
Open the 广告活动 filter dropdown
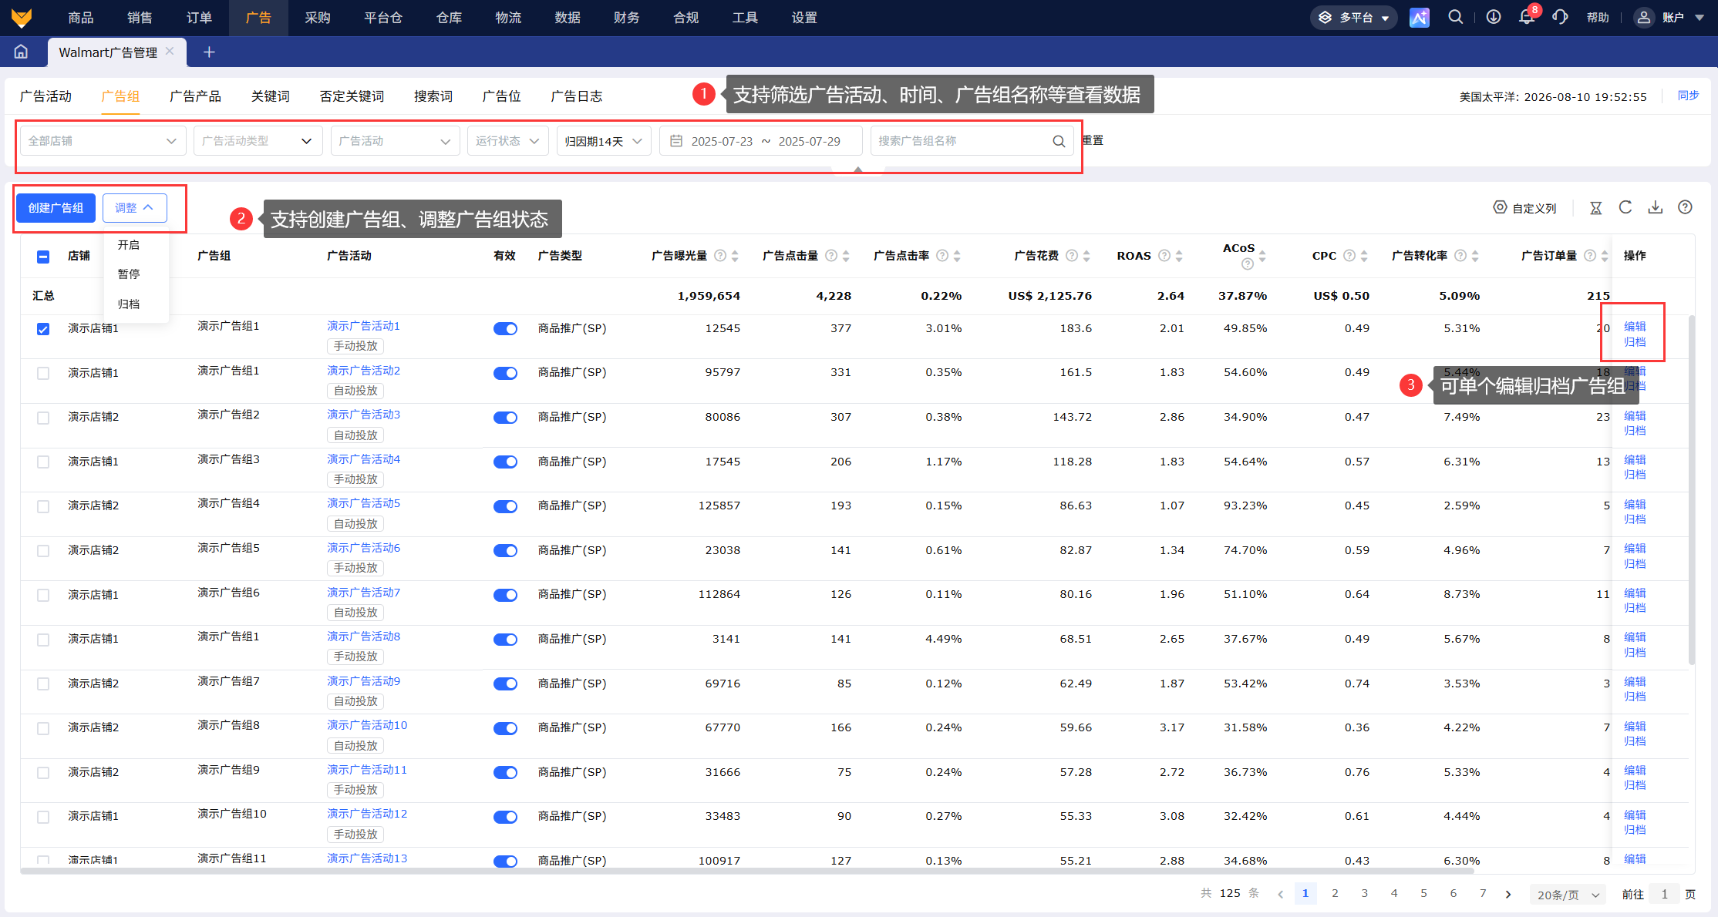coord(395,141)
